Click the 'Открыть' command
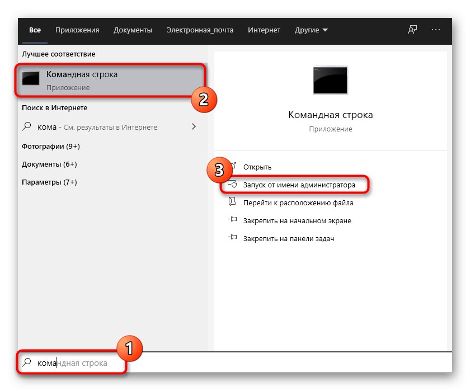 tap(257, 166)
